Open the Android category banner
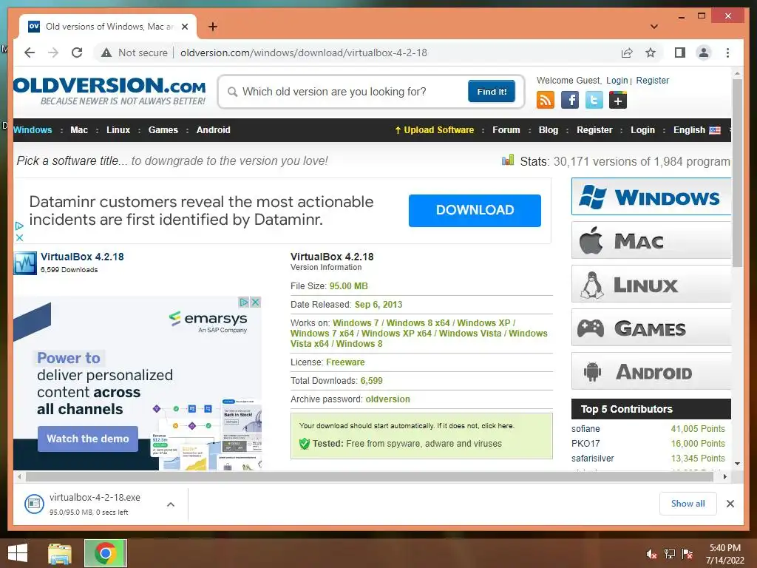The height and width of the screenshot is (568, 757). 651,371
